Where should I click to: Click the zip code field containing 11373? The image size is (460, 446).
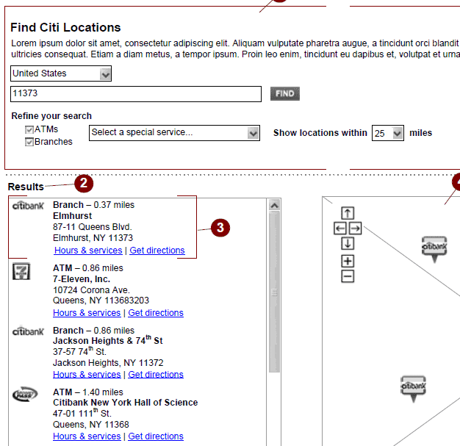pyautogui.click(x=136, y=94)
